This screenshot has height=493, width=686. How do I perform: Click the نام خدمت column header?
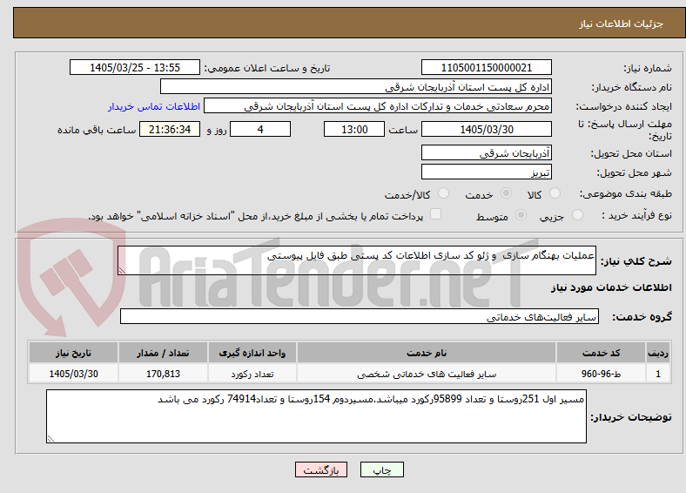click(427, 353)
